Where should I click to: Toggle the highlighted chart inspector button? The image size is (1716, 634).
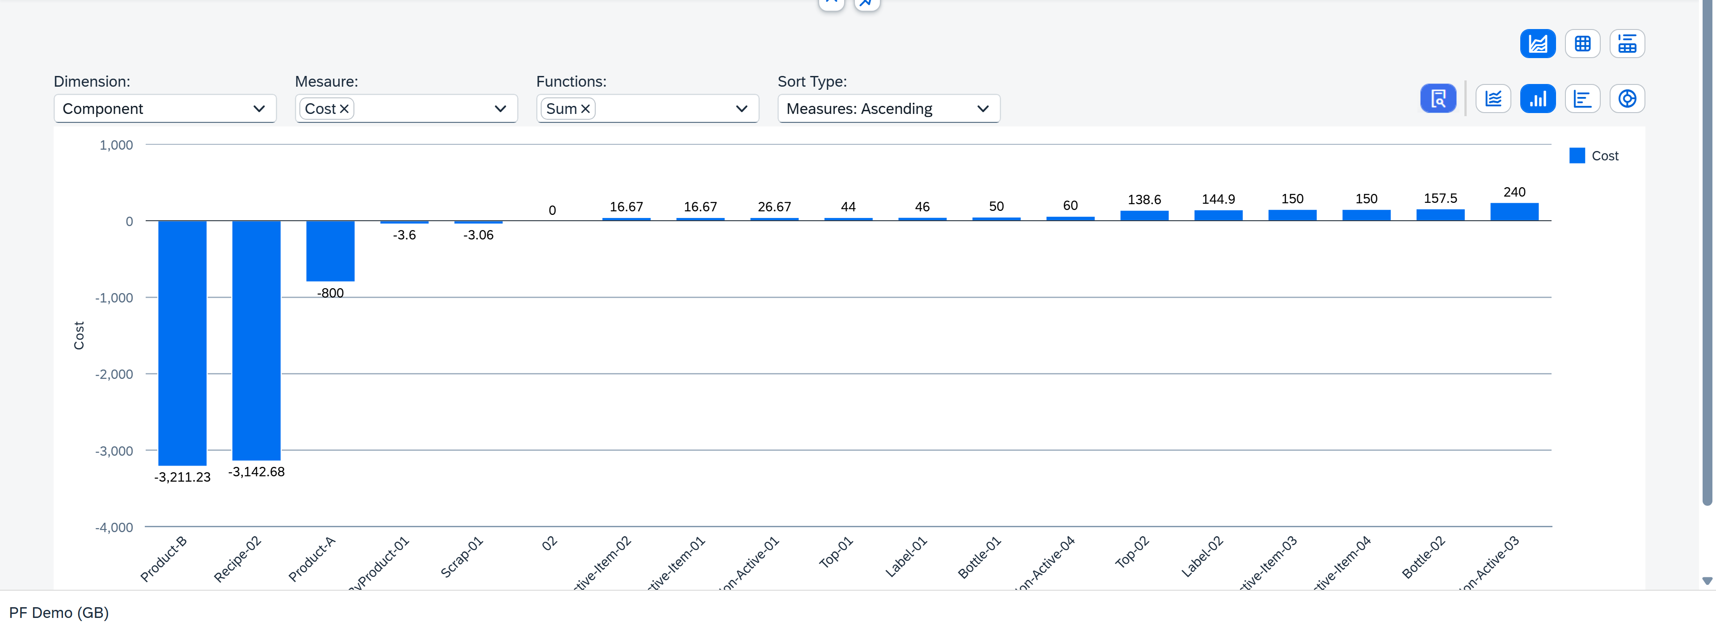pos(1438,98)
